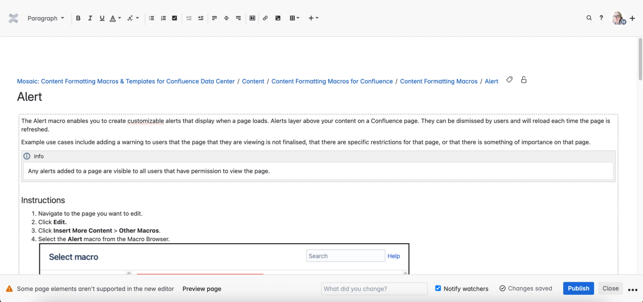Open page restrictions lock icon
Image resolution: width=643 pixels, height=302 pixels.
click(524, 80)
